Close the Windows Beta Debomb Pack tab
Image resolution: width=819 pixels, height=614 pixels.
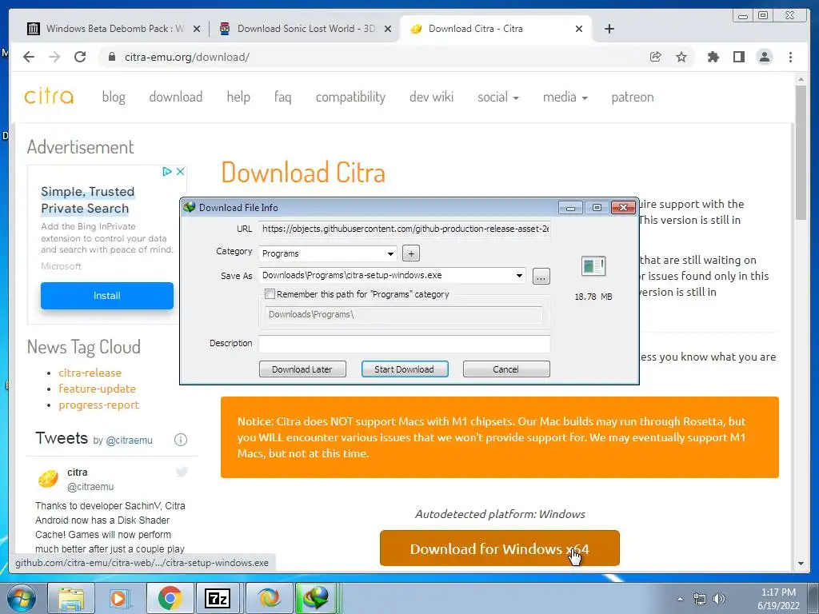click(x=197, y=29)
